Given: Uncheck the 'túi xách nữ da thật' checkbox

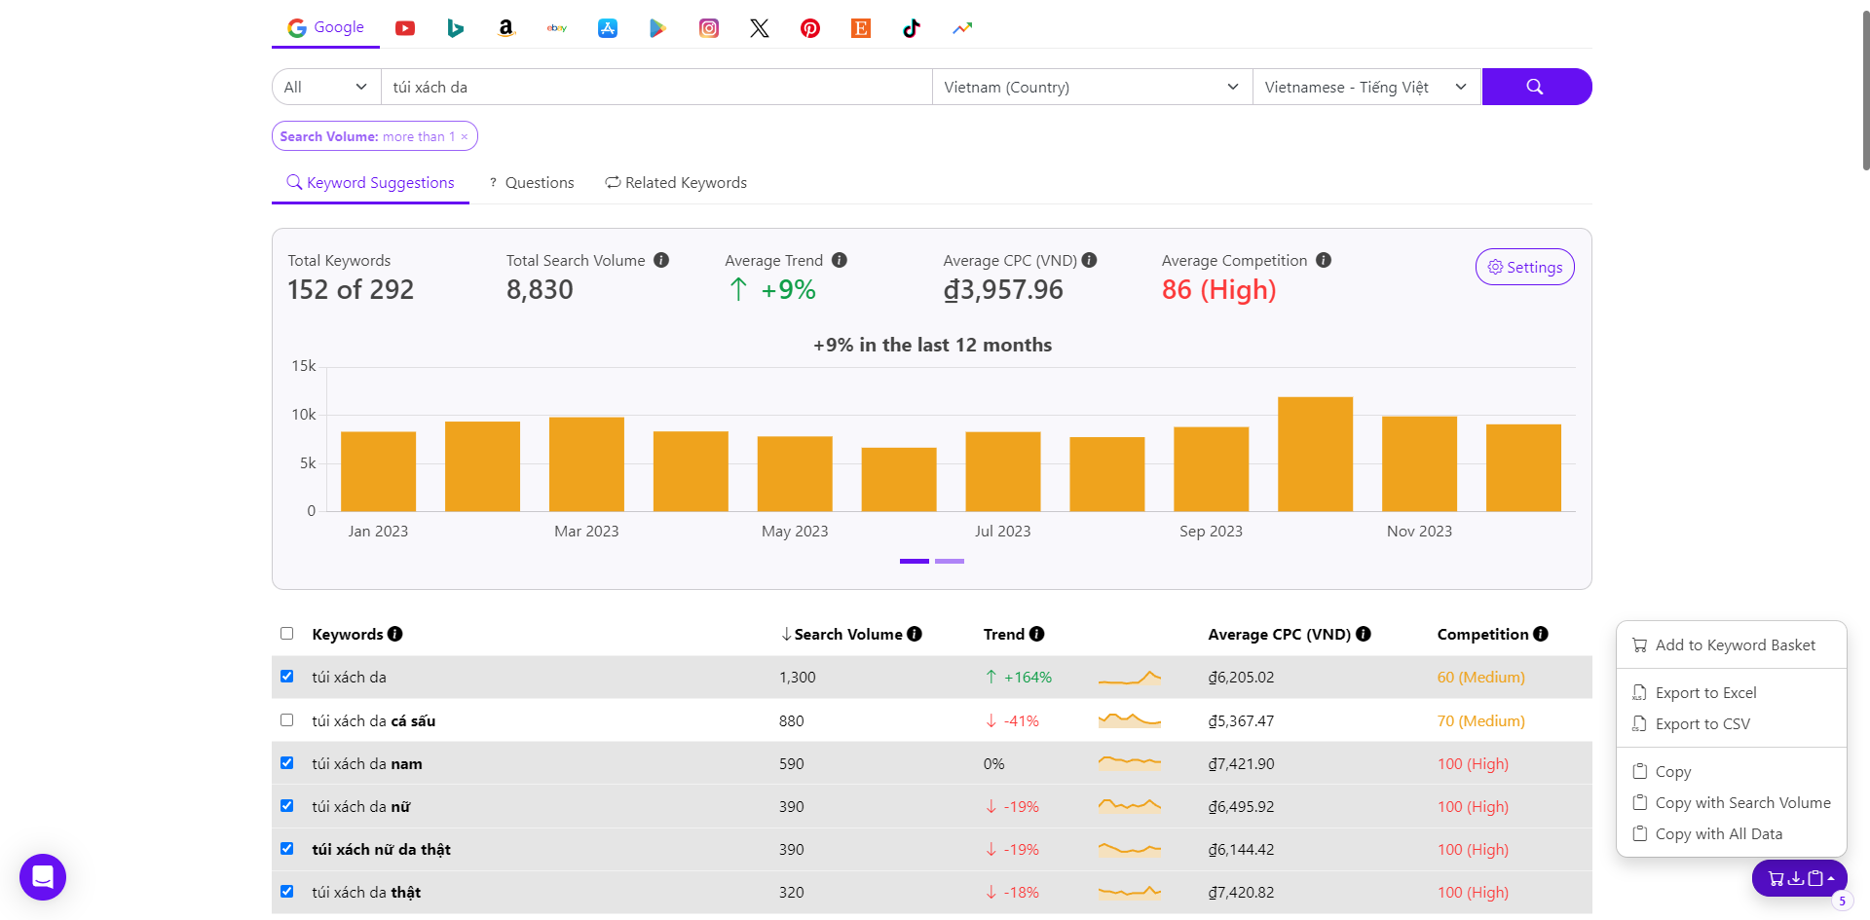Looking at the screenshot, I should point(286,849).
